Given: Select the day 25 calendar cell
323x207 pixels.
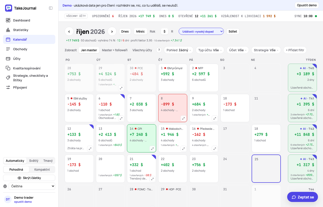Looking at the screenshot, I should 266,169.
